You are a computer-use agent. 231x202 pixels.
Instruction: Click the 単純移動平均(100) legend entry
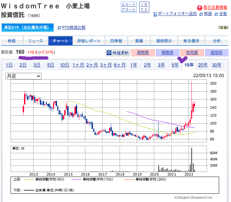click(x=92, y=179)
